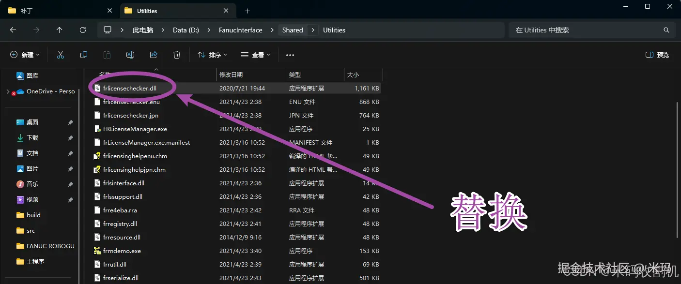Refresh the Utilities folder view
The height and width of the screenshot is (284, 681).
[83, 30]
